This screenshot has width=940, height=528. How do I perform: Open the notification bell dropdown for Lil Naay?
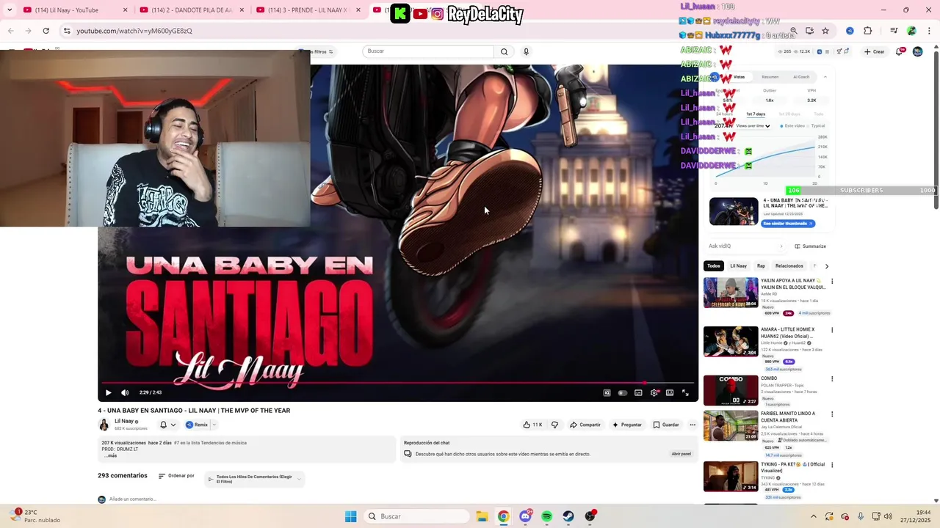(168, 425)
